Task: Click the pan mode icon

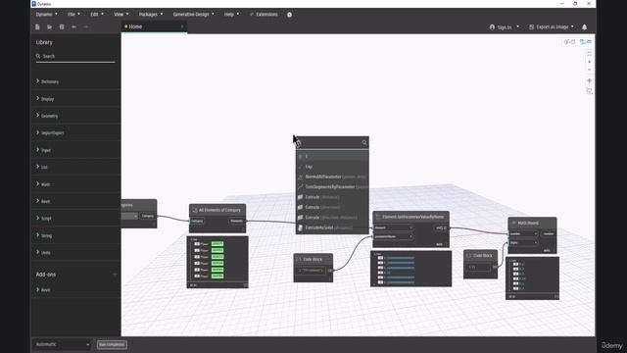Action: (x=589, y=80)
